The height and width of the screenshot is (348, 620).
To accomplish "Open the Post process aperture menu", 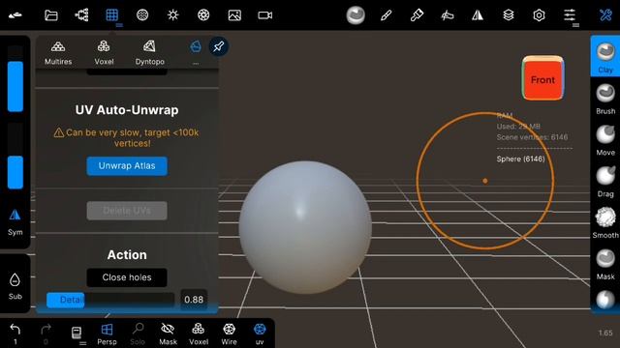I will pos(203,15).
